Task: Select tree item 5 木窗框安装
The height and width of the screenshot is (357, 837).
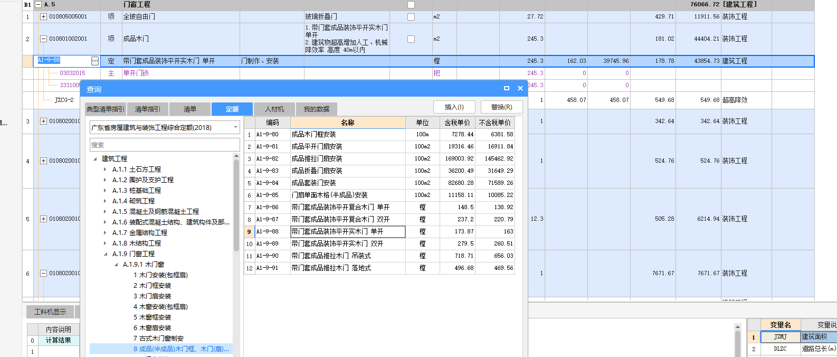Action: tap(152, 317)
